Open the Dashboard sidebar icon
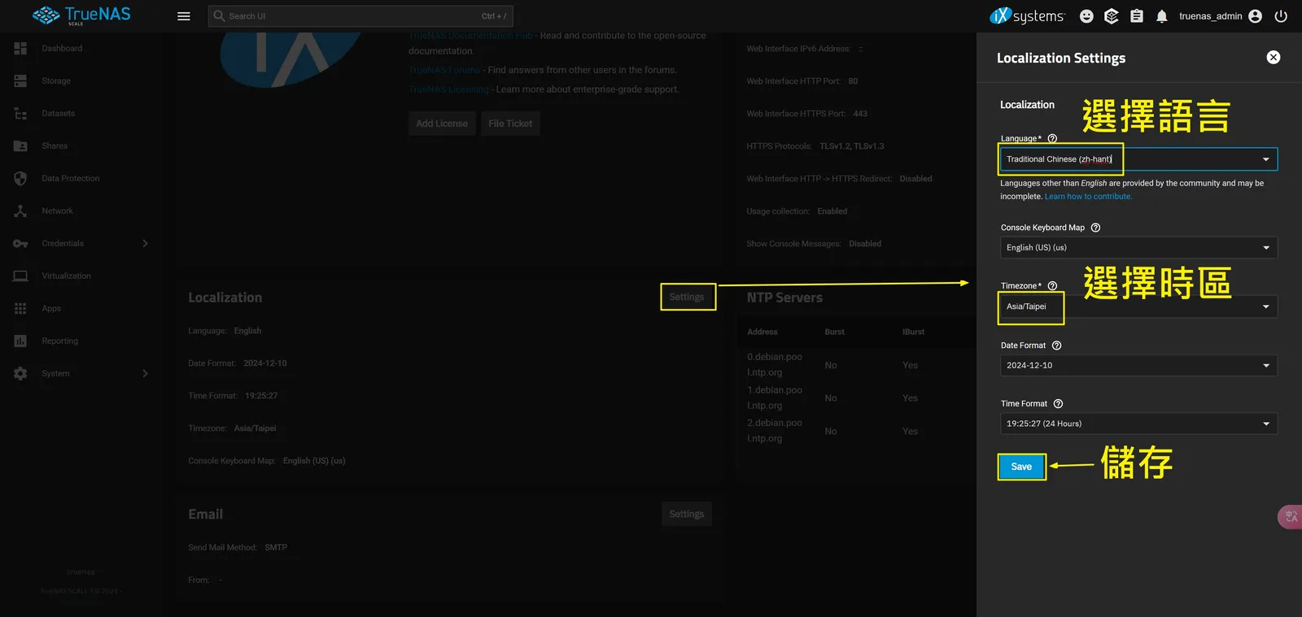 20,49
